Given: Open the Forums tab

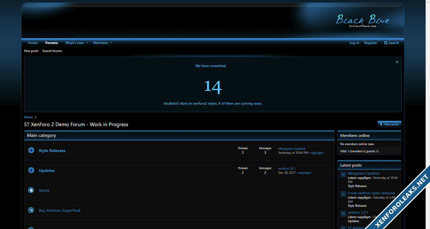Looking at the screenshot, I should pyautogui.click(x=52, y=43).
